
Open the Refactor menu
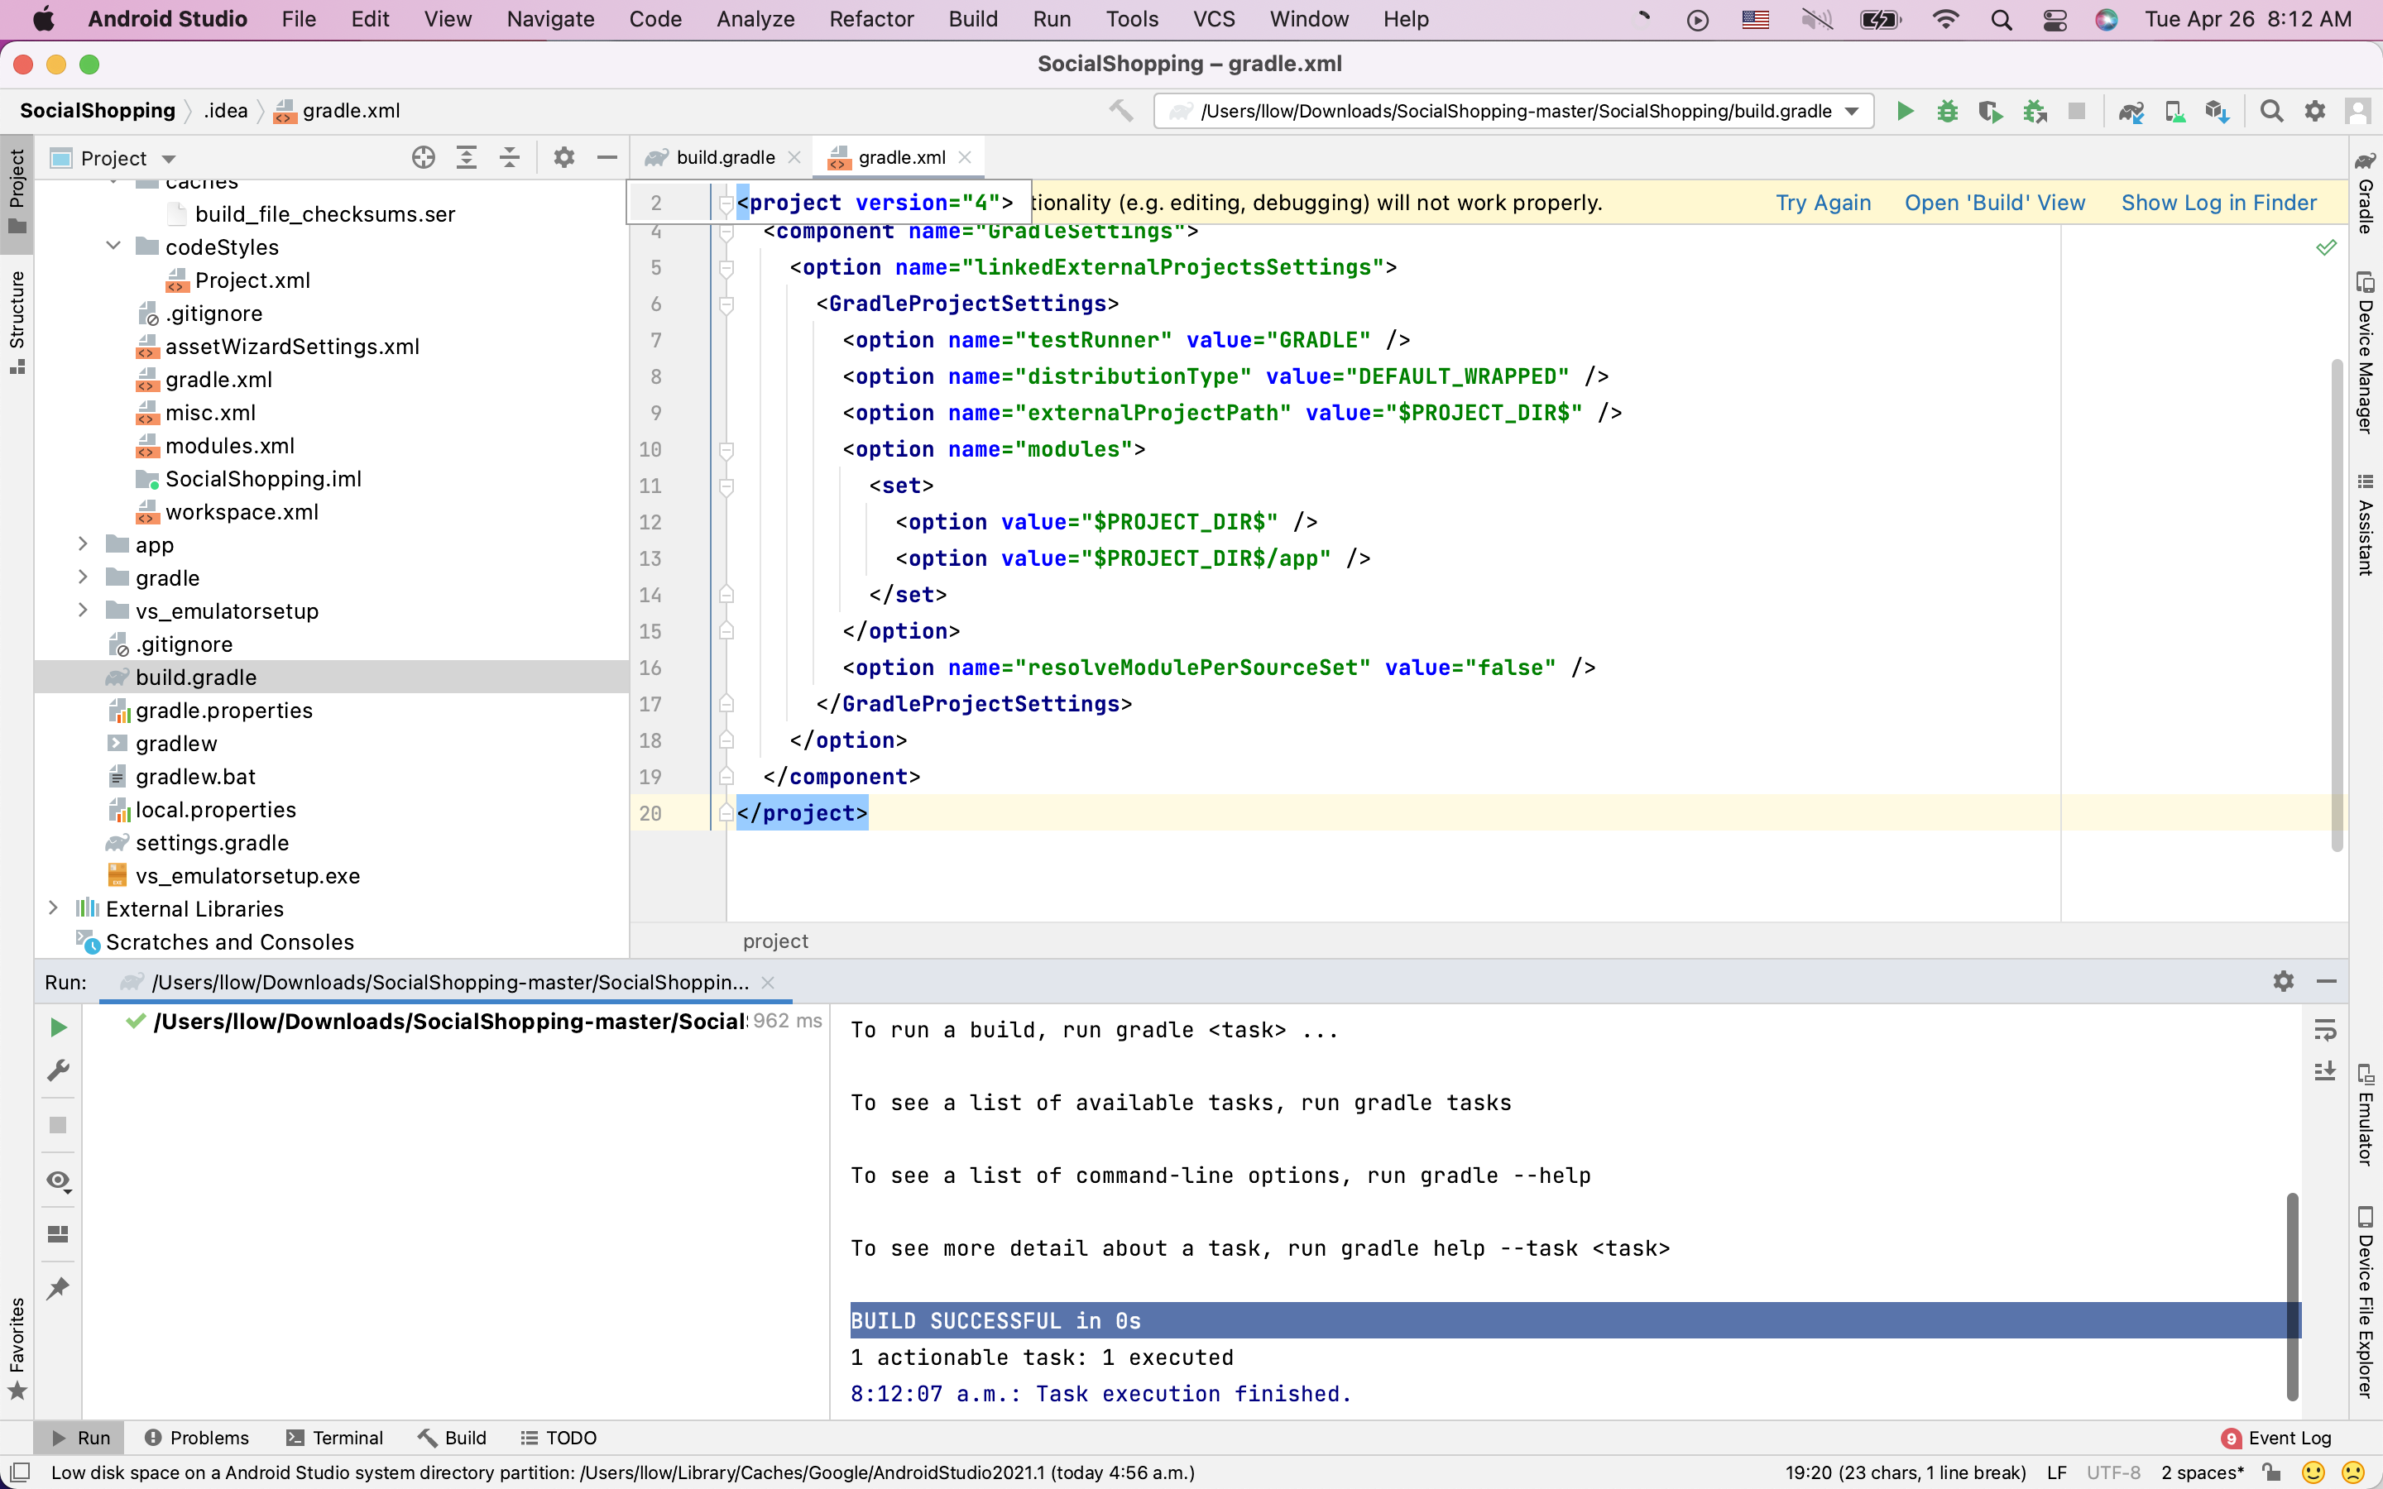(870, 19)
